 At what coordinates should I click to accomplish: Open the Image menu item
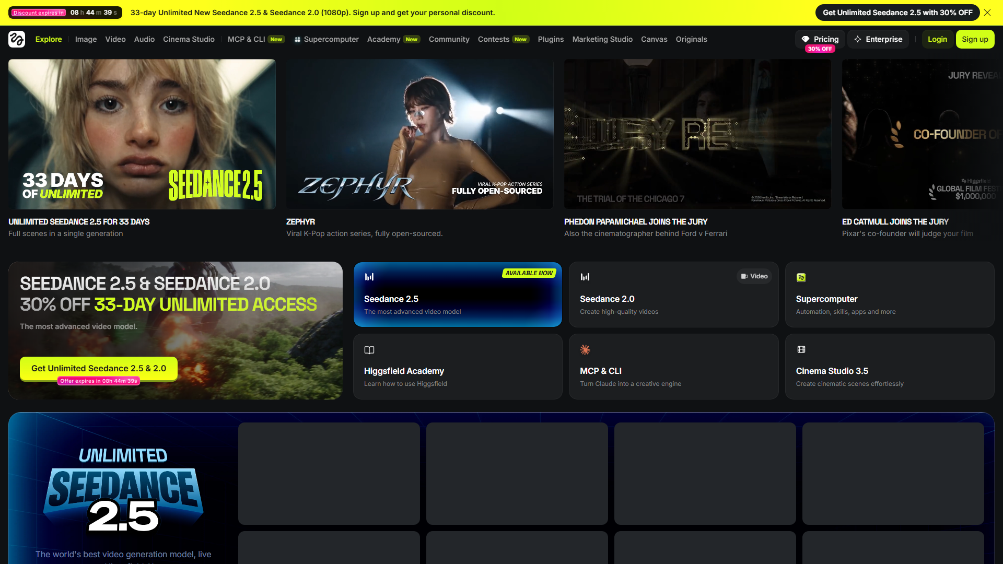(86, 39)
